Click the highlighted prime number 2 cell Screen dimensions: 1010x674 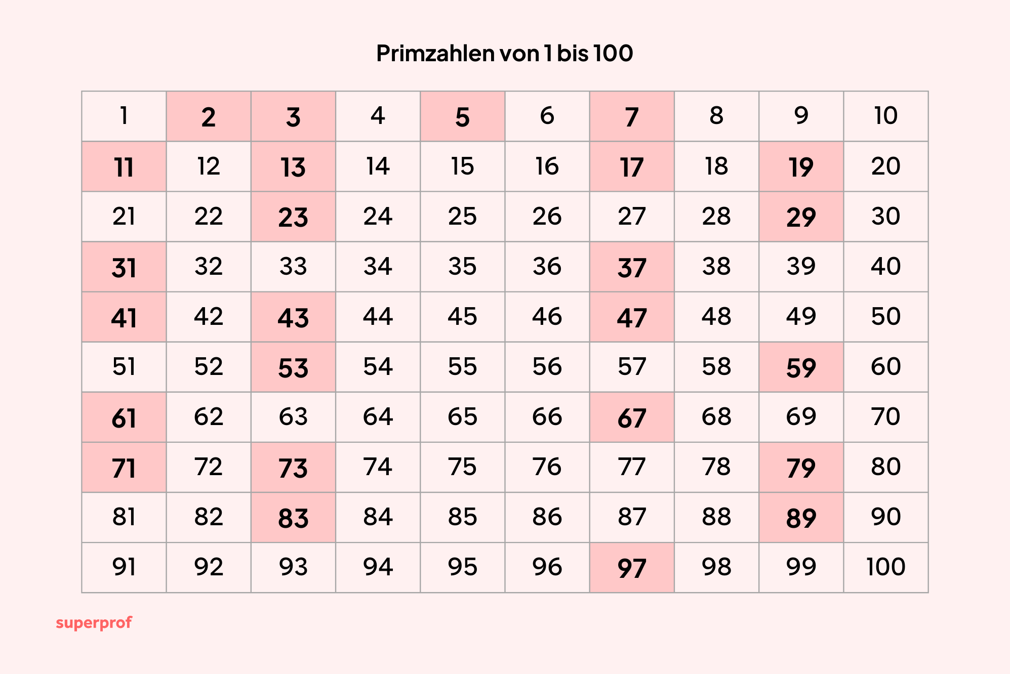(x=209, y=116)
